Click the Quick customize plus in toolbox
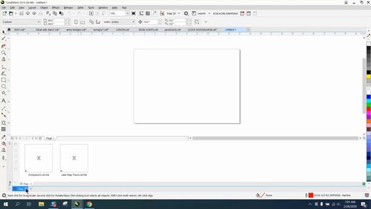This screenshot has height=209, width=371. (x=3, y=167)
